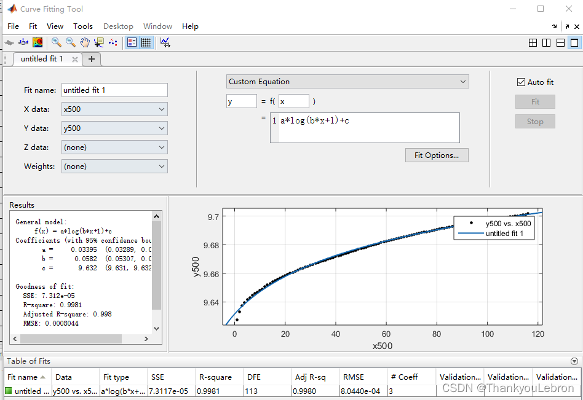Select the single fit layout icon
This screenshot has height=400, width=583.
click(x=574, y=43)
